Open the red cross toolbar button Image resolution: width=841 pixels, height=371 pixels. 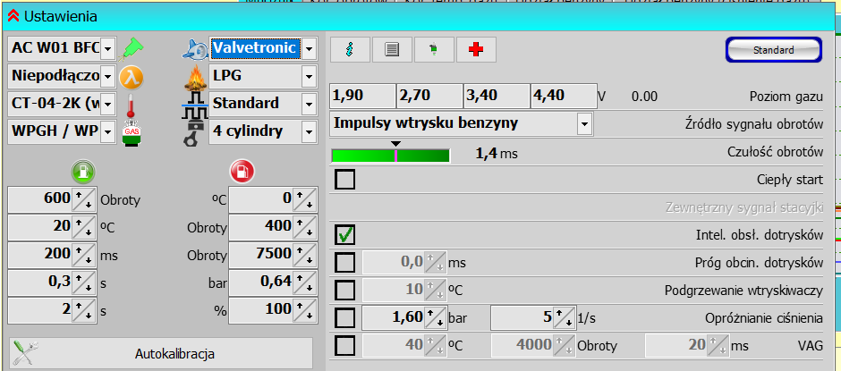pyautogui.click(x=476, y=50)
